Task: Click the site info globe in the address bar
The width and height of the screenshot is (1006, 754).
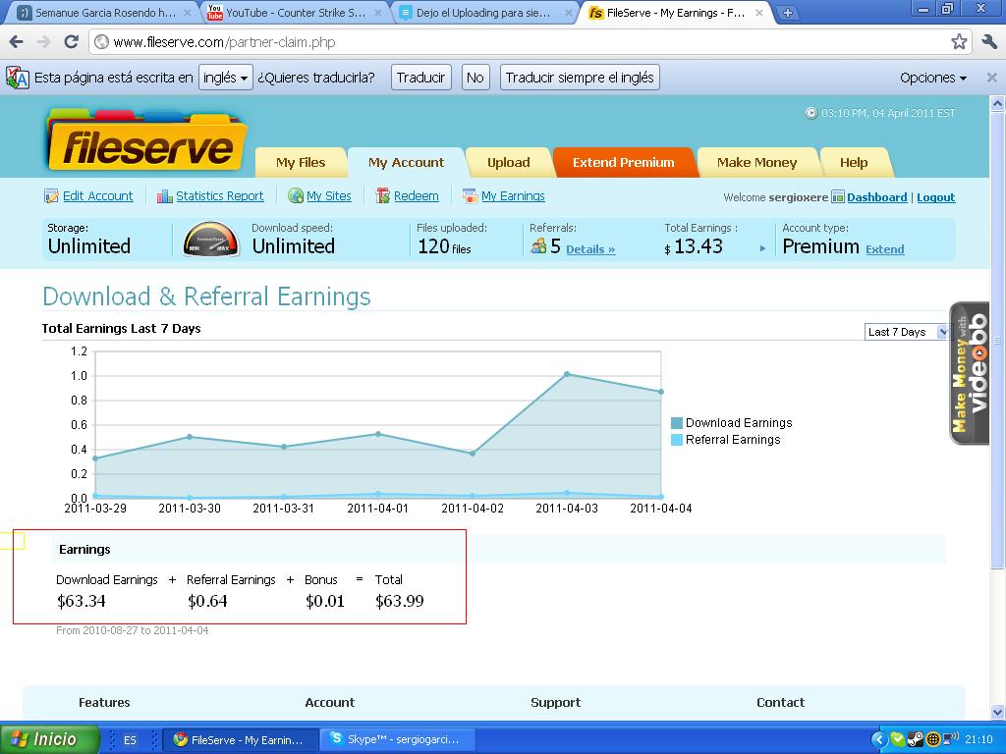Action: click(101, 42)
